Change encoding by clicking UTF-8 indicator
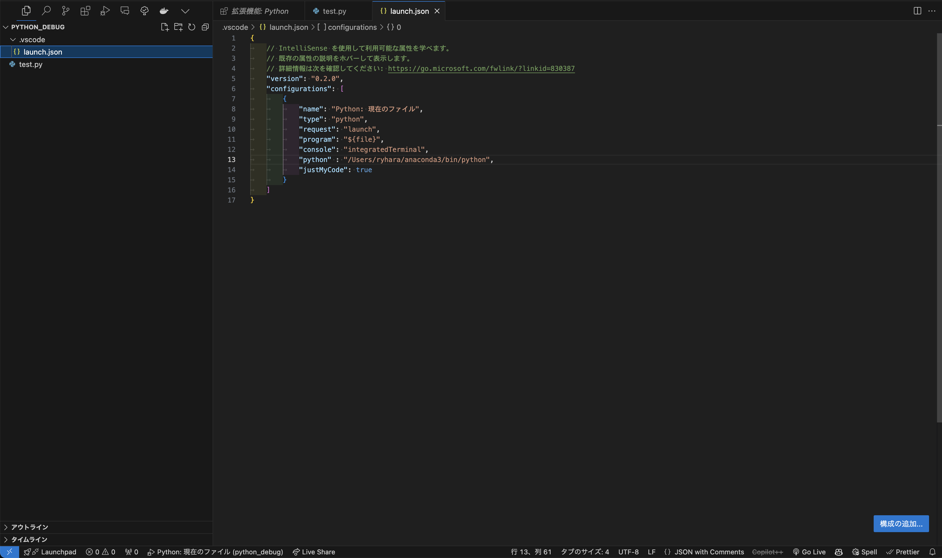The height and width of the screenshot is (558, 942). point(628,552)
